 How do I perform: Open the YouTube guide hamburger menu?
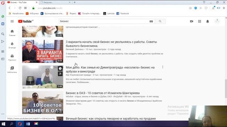(12, 21)
